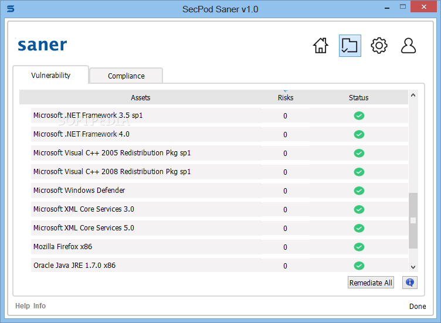Click the saner logo text
This screenshot has height=323, width=441.
tap(42, 45)
